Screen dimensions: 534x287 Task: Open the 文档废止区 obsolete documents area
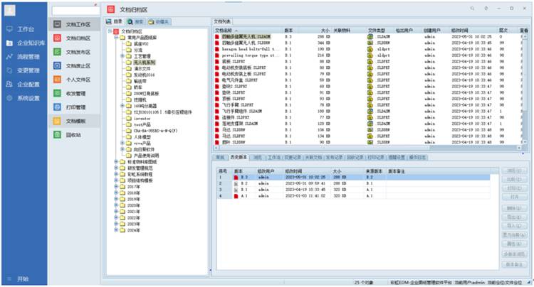tap(77, 65)
